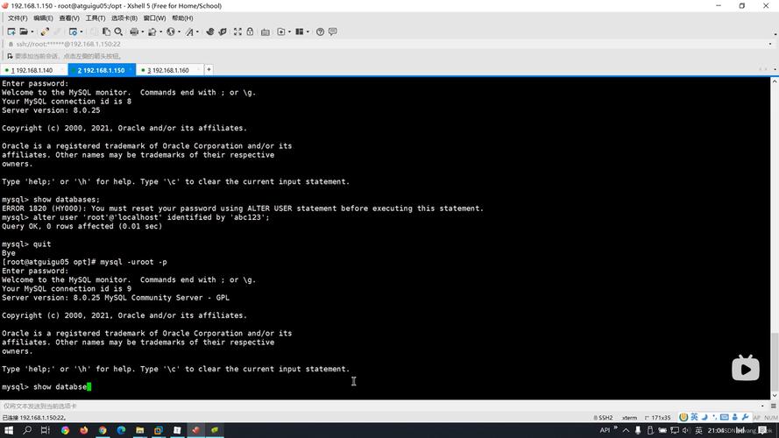Screen dimensions: 779x438
Task: Click the Font icon in toolbar
Action: (189, 32)
